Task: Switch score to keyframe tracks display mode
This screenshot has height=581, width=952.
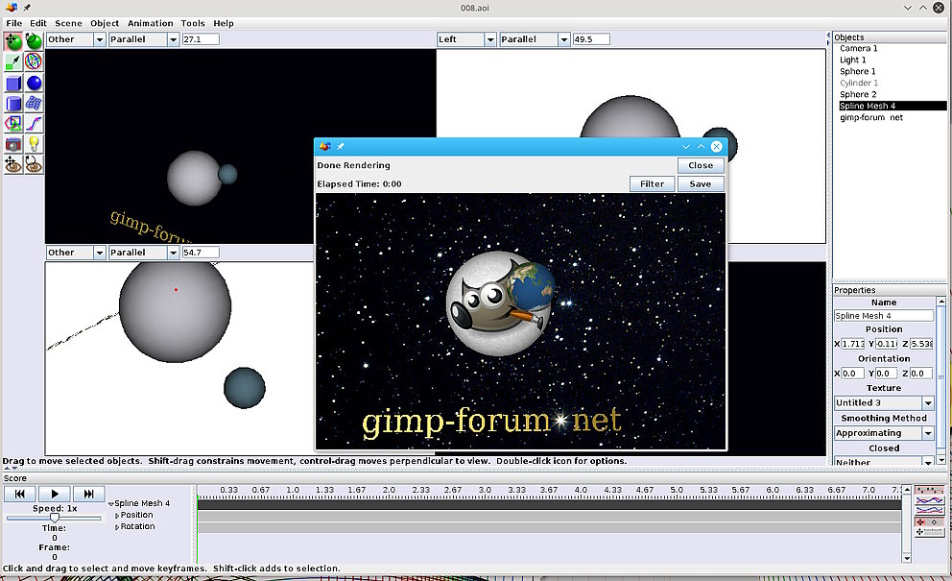Action: [929, 490]
